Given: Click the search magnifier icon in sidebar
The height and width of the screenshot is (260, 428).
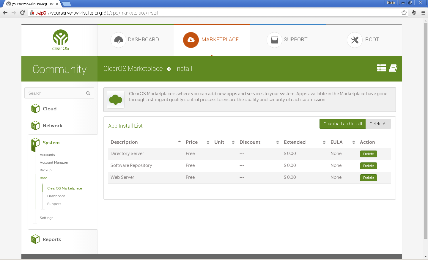Looking at the screenshot, I should pyautogui.click(x=88, y=93).
